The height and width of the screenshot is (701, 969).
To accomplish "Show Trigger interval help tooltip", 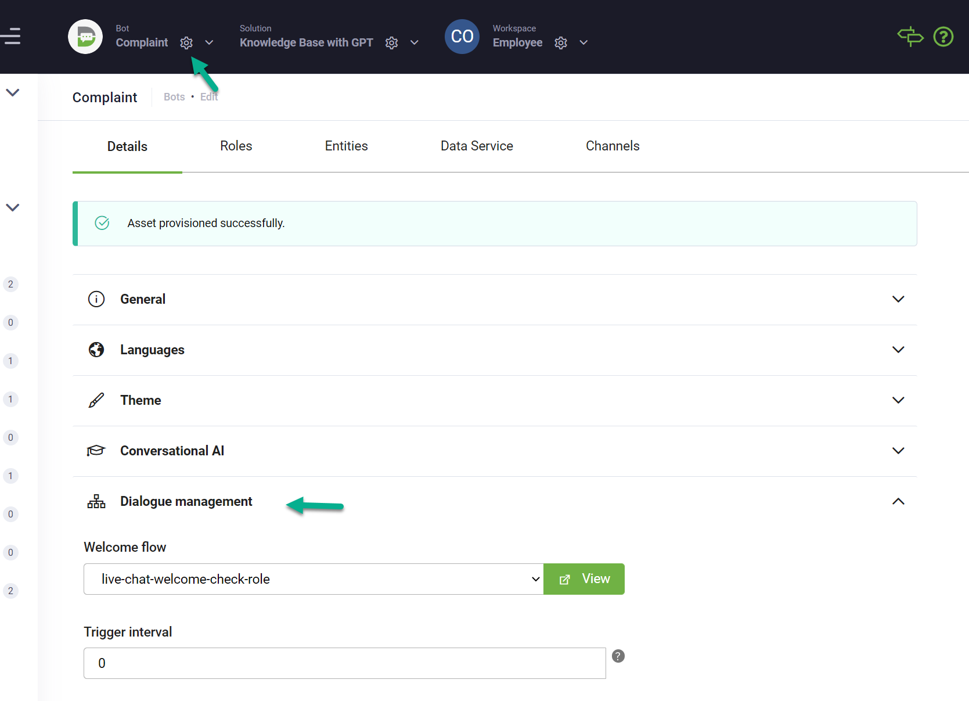I will coord(618,656).
